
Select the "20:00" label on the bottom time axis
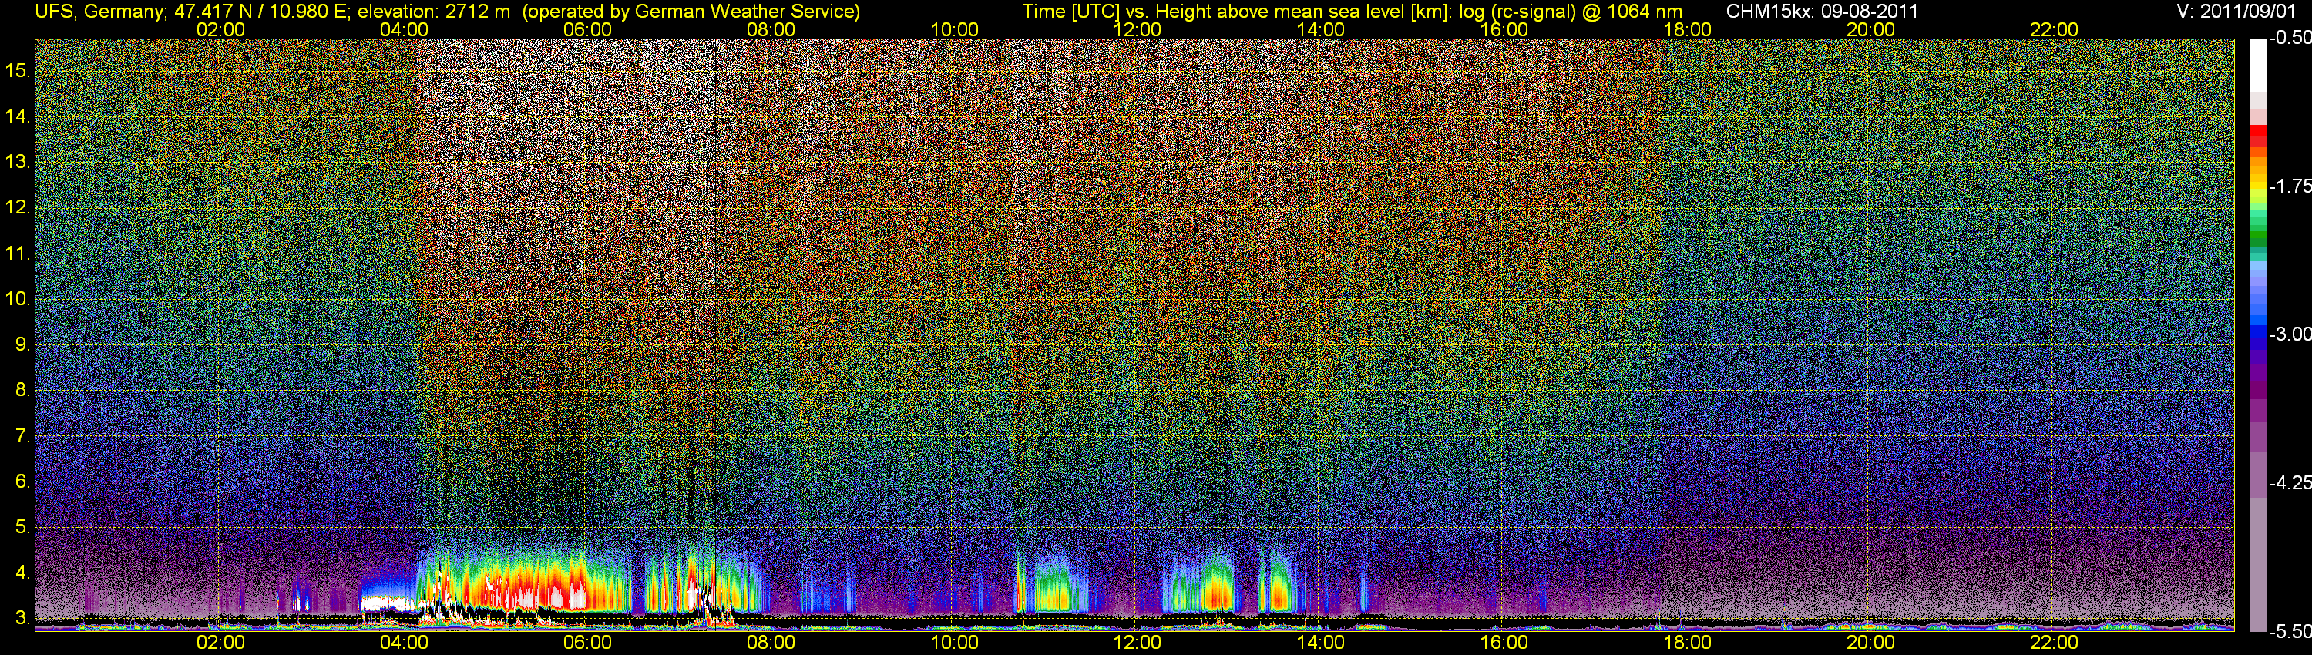(1870, 643)
